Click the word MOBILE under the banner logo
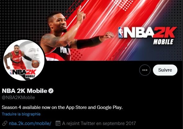 [x=163, y=42]
